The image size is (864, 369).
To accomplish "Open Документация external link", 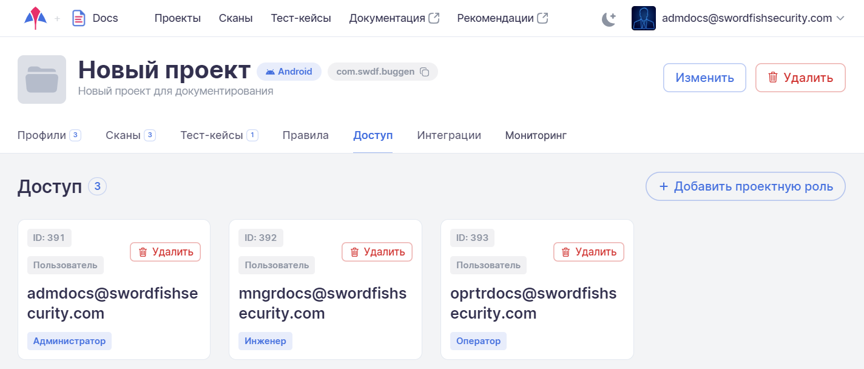I will pyautogui.click(x=394, y=18).
